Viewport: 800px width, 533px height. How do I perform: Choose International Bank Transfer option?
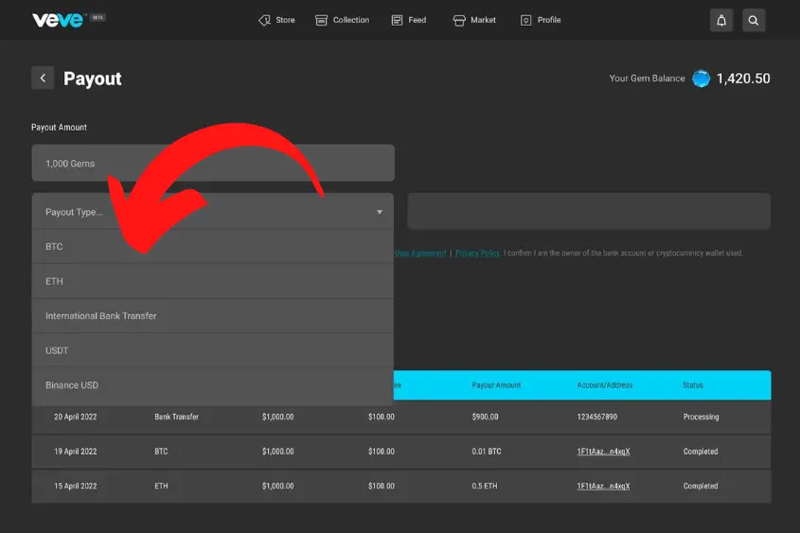coord(213,315)
